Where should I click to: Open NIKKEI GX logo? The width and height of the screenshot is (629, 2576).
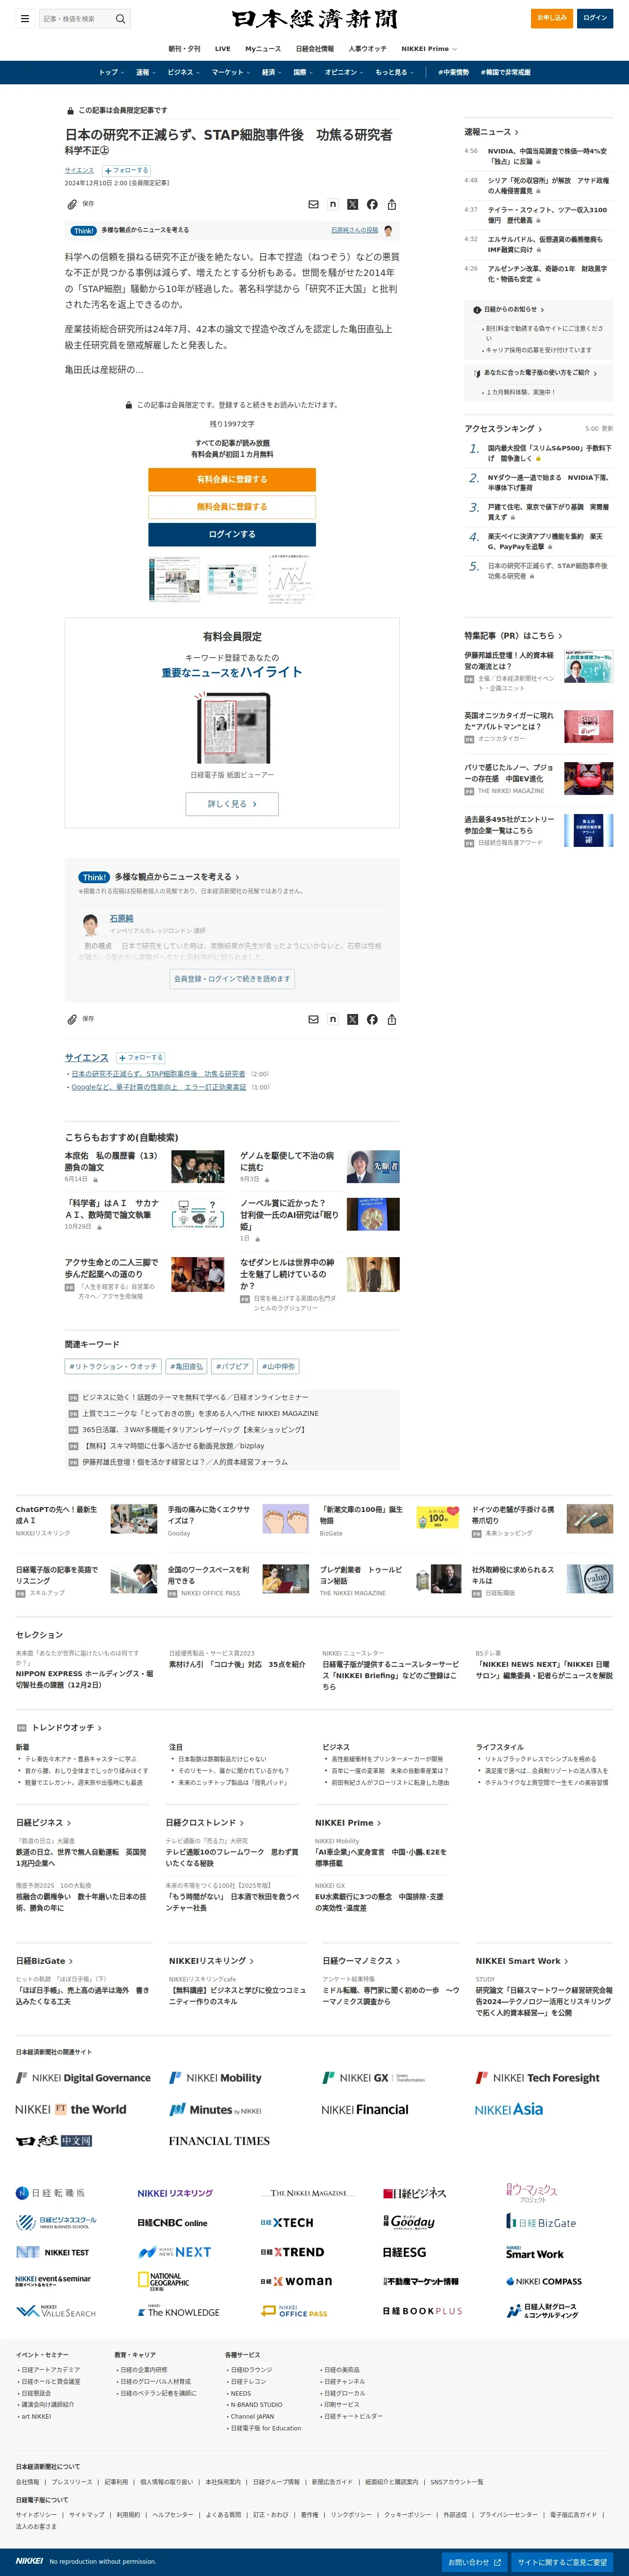pos(373,2077)
